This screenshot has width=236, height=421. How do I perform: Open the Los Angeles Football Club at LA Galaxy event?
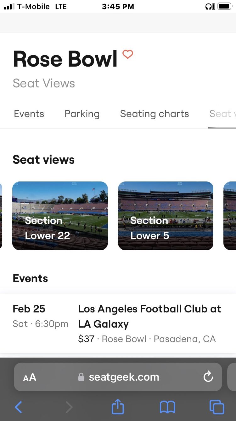(x=149, y=316)
